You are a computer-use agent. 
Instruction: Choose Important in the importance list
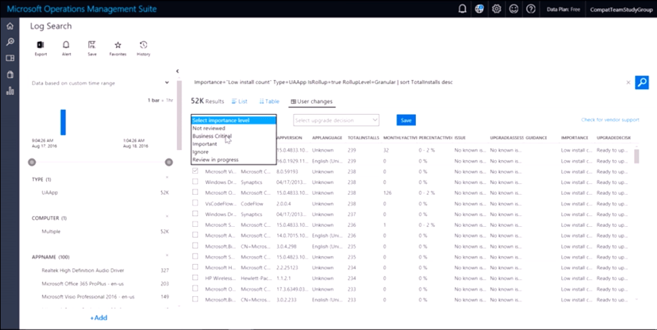click(234, 144)
